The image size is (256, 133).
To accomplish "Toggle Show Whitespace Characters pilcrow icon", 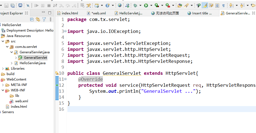I will click(224, 6).
